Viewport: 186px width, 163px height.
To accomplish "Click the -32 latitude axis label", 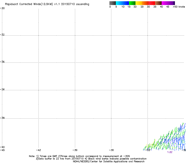I will [x=2, y=35].
